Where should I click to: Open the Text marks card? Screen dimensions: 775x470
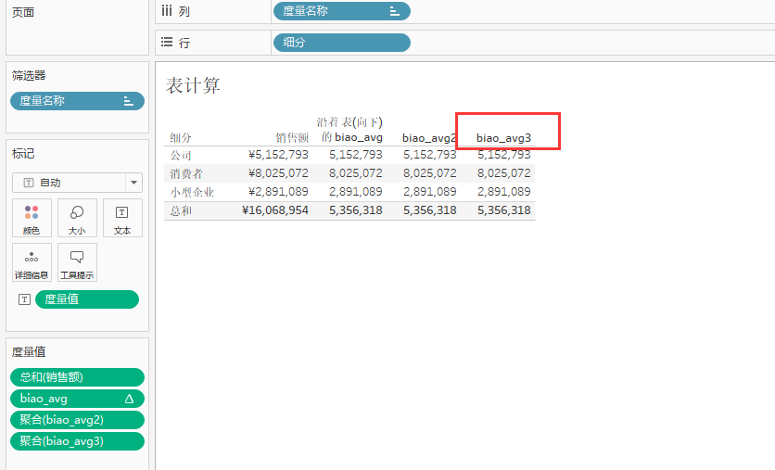(122, 218)
